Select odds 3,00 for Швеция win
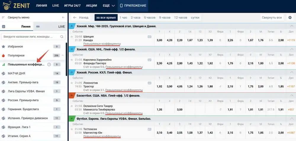 [160, 40]
